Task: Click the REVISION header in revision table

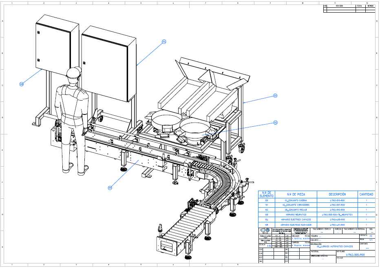Action: [x=339, y=6]
